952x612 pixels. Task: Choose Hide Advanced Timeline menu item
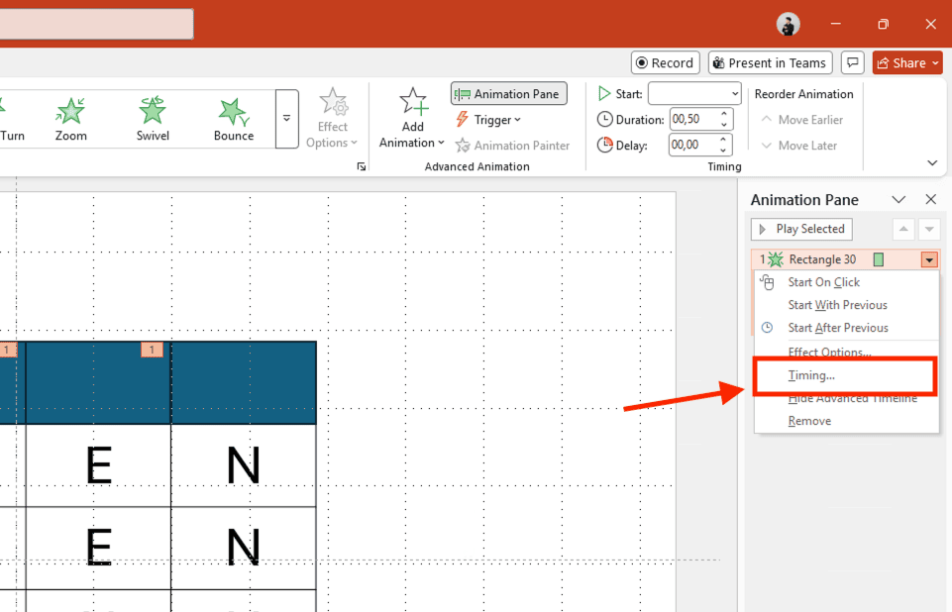(846, 400)
